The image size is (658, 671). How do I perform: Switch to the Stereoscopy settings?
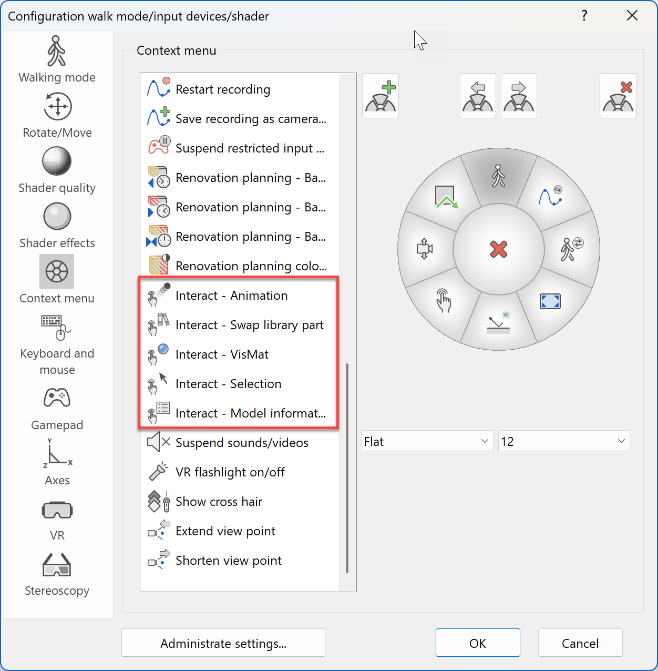[57, 574]
